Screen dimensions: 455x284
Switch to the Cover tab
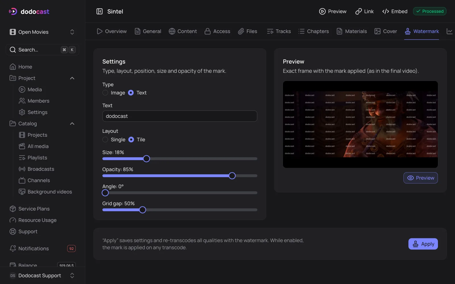386,31
